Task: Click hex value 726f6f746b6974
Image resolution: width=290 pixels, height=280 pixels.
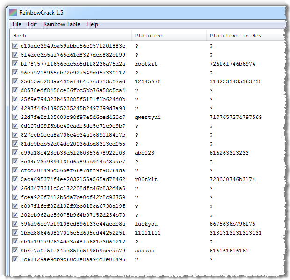Action: click(232, 64)
